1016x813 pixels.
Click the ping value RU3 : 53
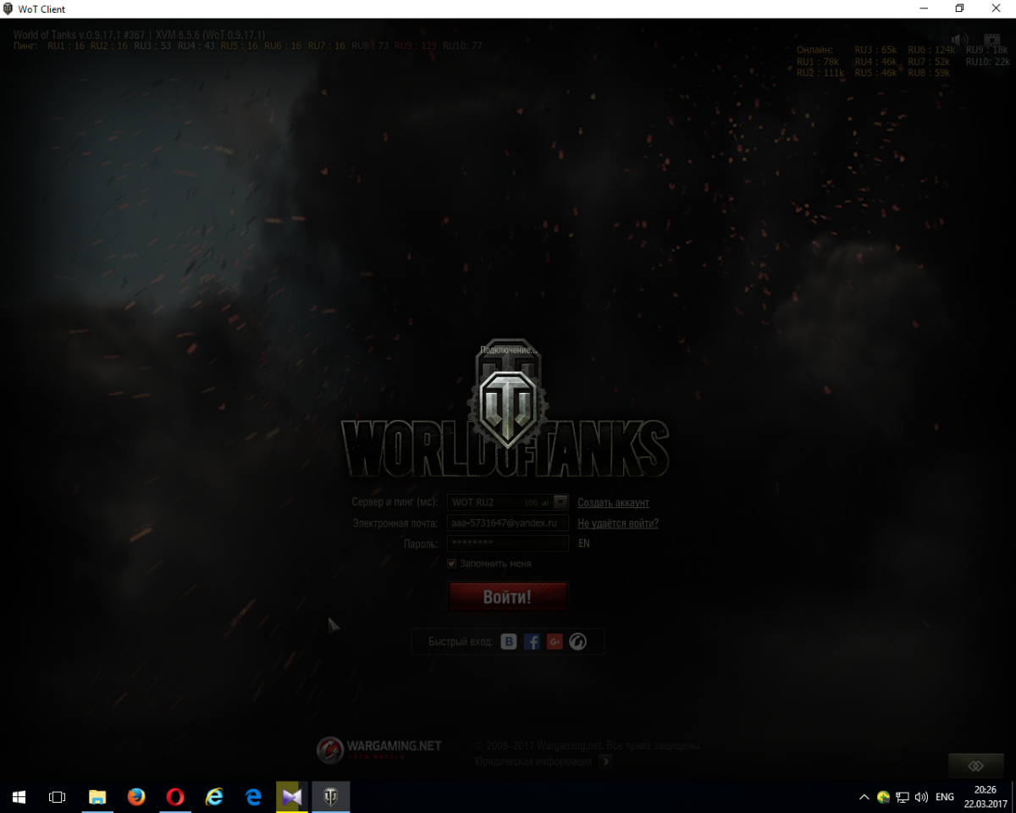click(x=152, y=46)
